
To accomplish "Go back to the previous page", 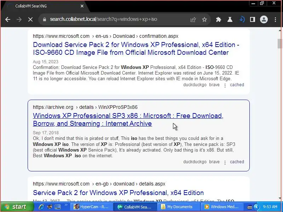I will click(x=8, y=19).
